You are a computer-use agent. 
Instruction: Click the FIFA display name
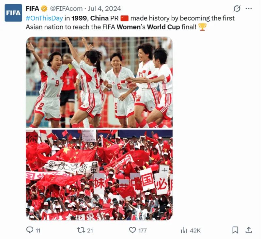coord(32,8)
